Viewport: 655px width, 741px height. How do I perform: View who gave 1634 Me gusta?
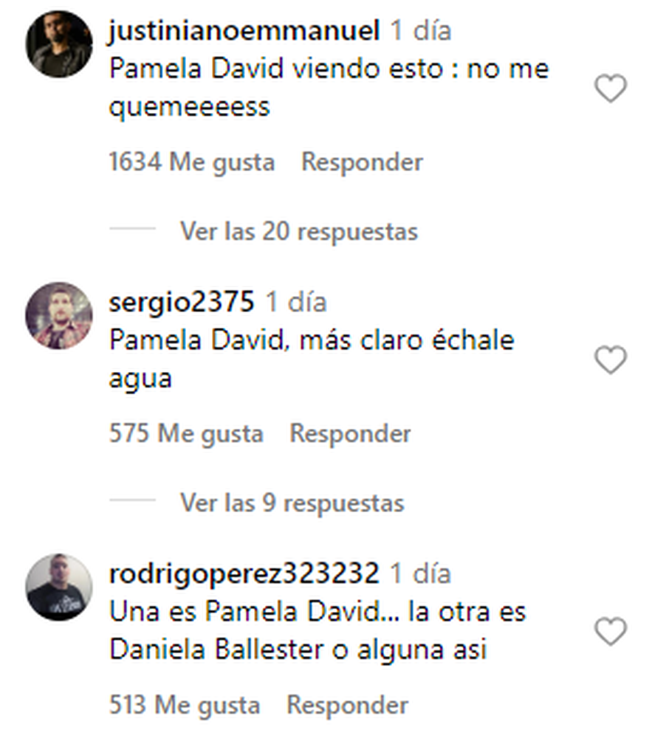click(191, 162)
